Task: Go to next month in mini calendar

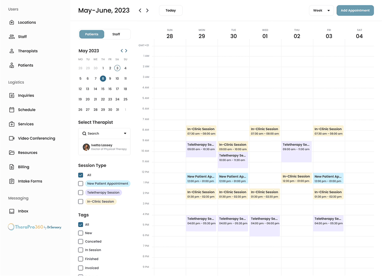Action: pos(126,51)
